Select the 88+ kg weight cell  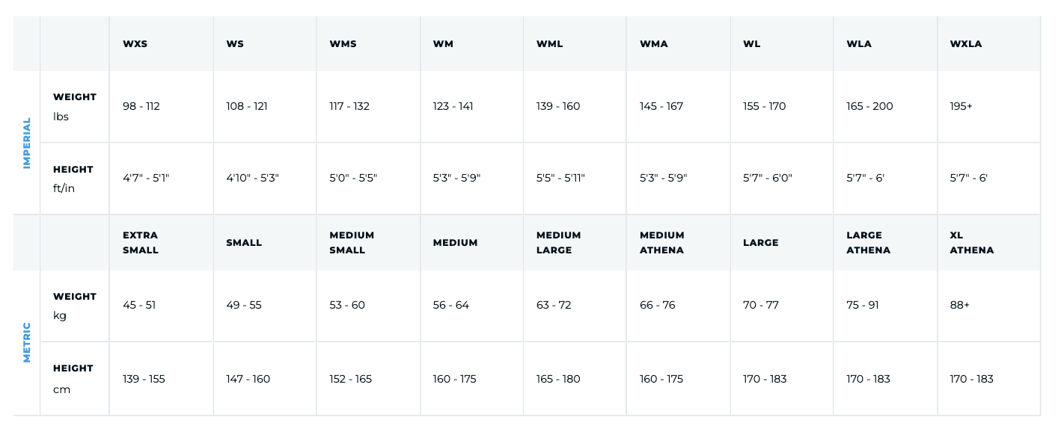point(960,305)
